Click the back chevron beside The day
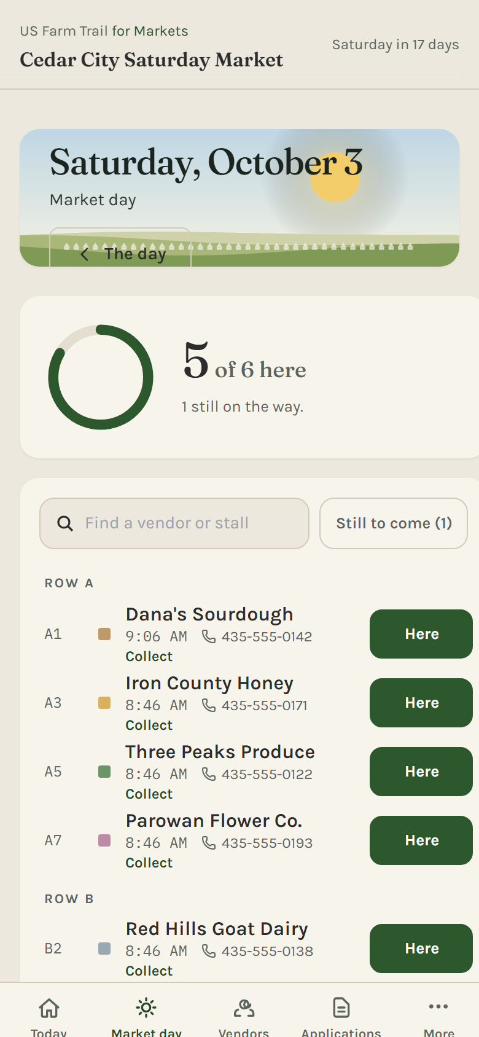479x1037 pixels. (85, 254)
